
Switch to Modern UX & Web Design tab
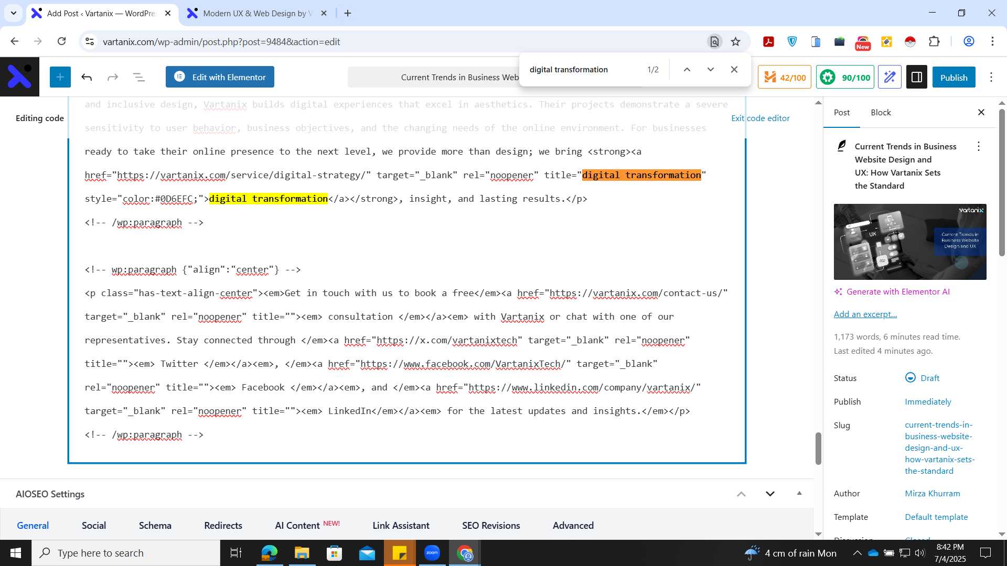coord(257,13)
